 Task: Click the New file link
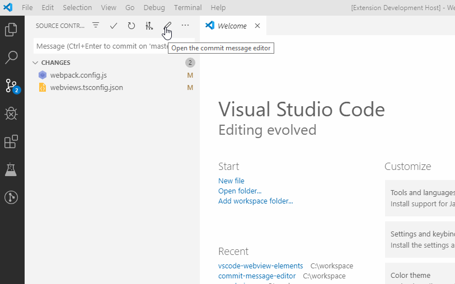(231, 181)
